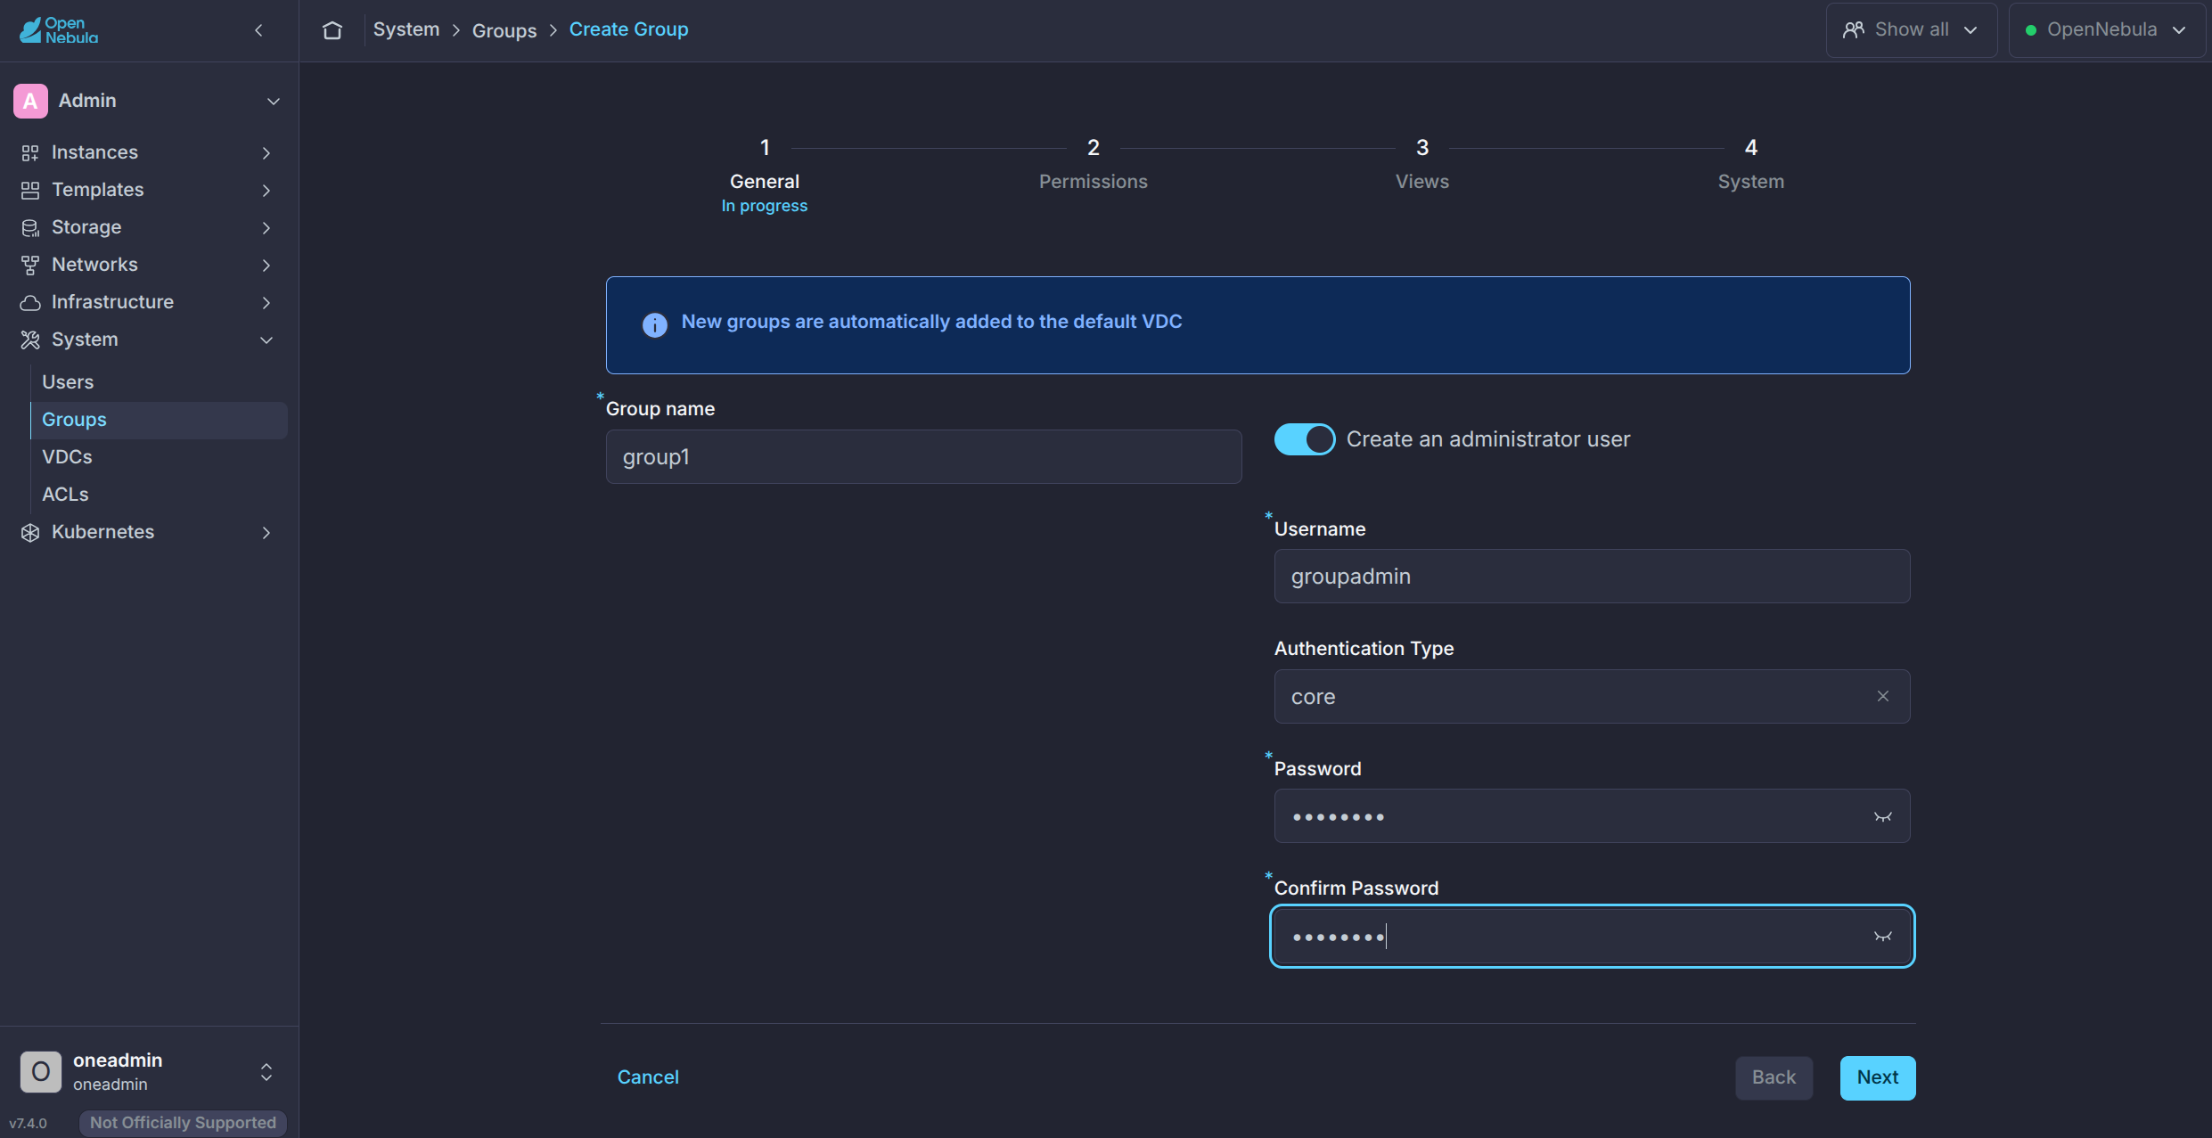The height and width of the screenshot is (1138, 2212).
Task: Click the Show all users icon
Action: pyautogui.click(x=1854, y=30)
